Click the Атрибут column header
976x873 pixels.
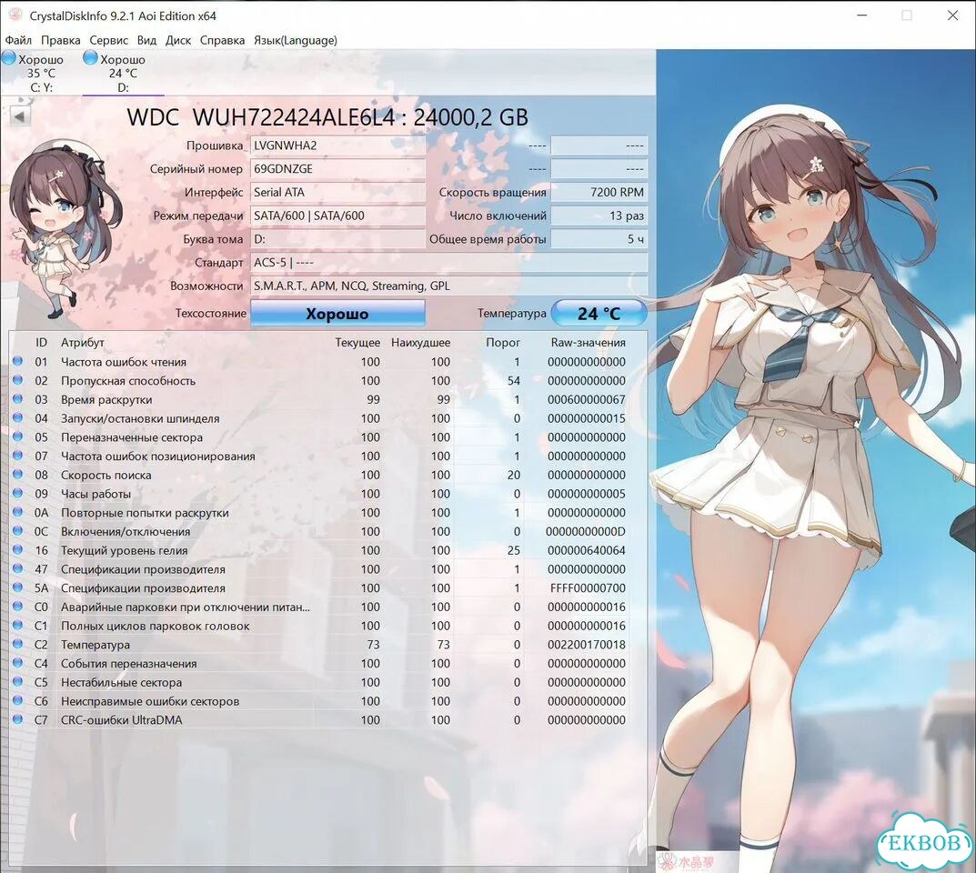tap(83, 343)
